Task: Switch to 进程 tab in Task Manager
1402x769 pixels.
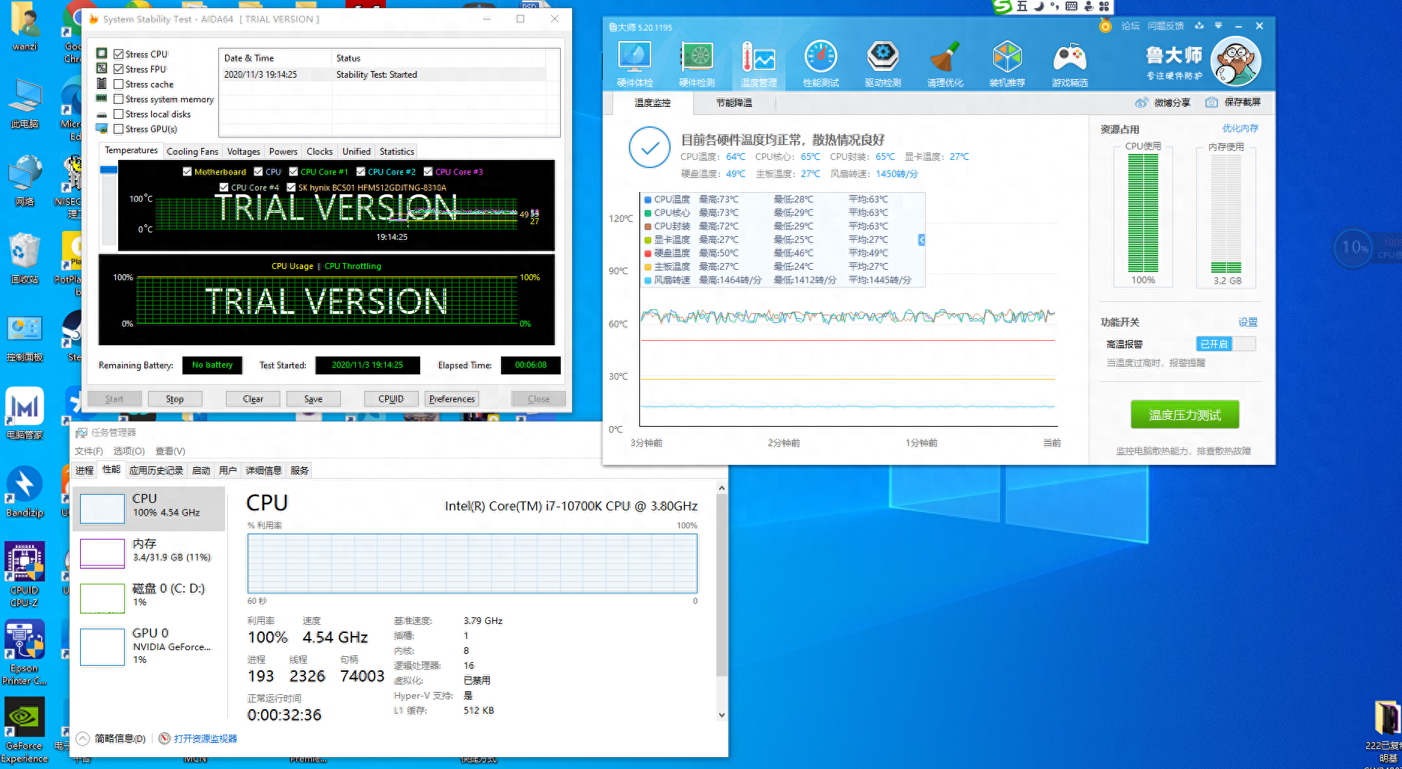Action: point(84,470)
